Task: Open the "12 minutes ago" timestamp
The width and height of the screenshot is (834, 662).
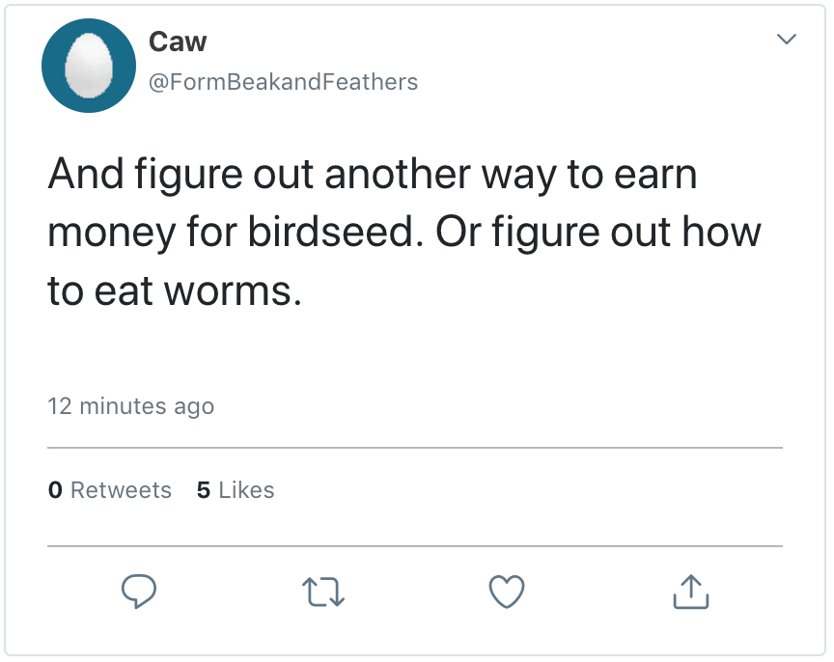Action: 131,406
